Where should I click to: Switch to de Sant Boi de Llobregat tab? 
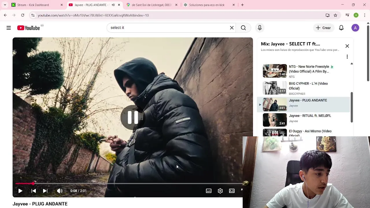(x=151, y=5)
